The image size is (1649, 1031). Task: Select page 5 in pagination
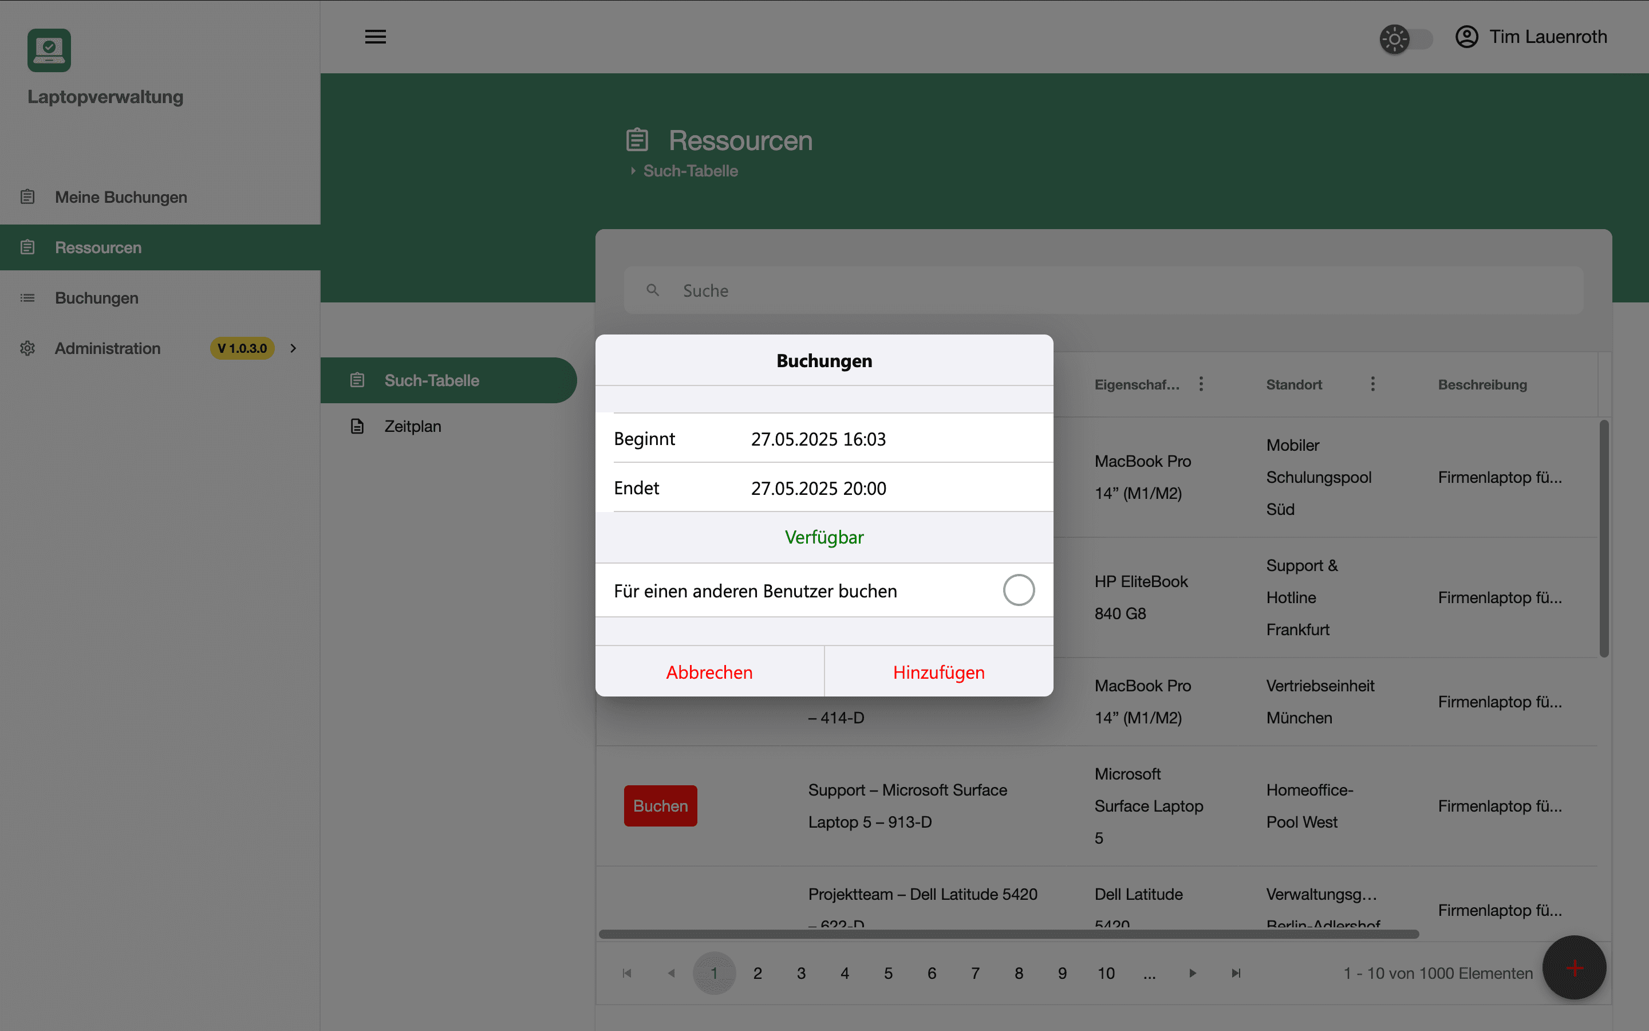[x=889, y=973]
